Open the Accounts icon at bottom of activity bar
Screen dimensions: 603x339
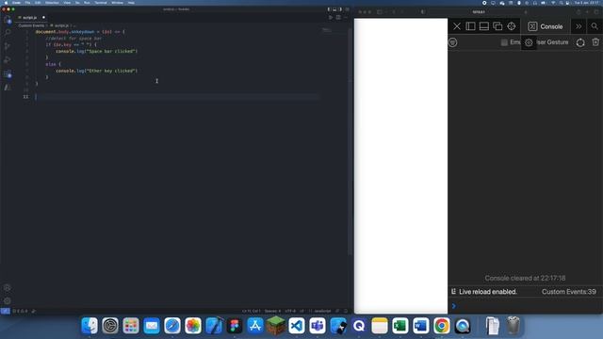pos(8,288)
